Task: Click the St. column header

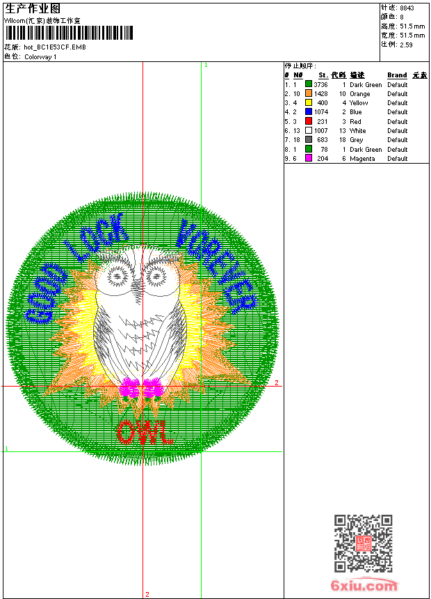Action: pos(323,75)
